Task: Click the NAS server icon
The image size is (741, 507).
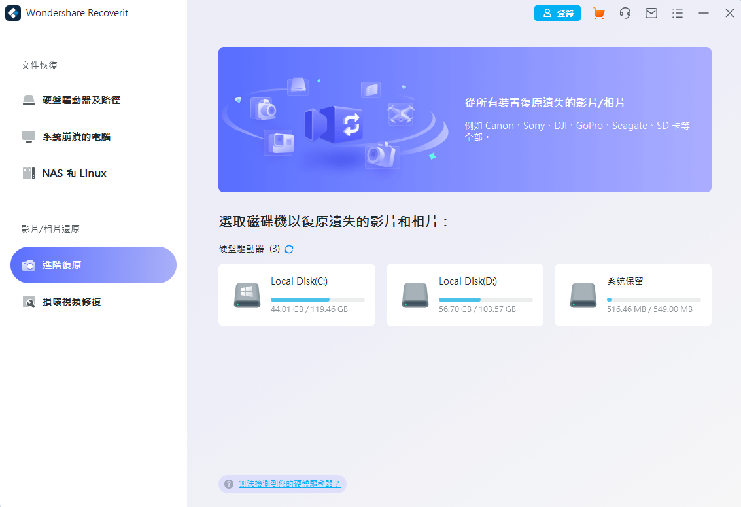Action: [29, 173]
